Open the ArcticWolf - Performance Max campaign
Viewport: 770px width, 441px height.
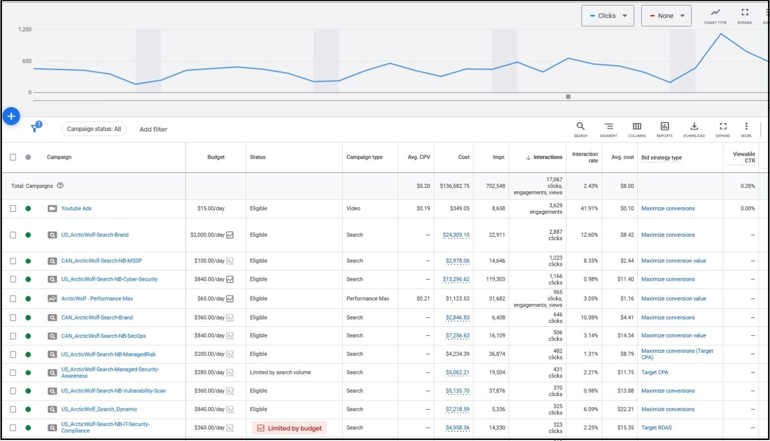click(97, 299)
